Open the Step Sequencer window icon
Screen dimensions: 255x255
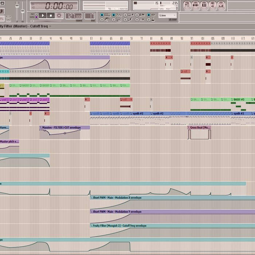196,5
